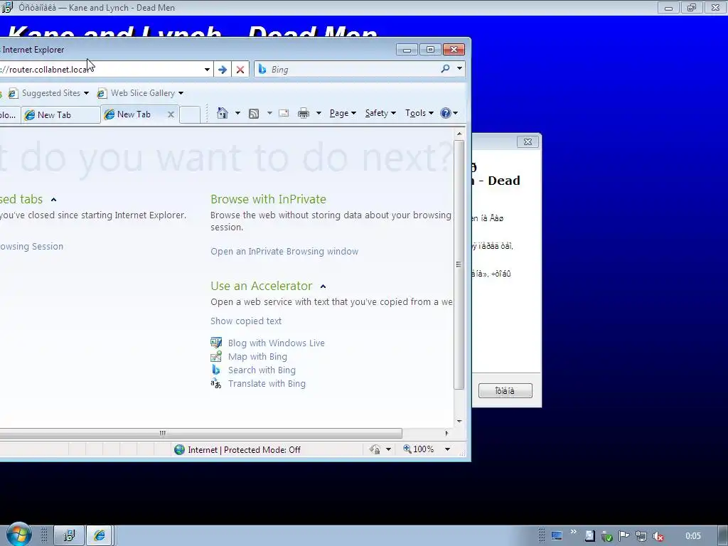Click the network tray icon
The width and height of the screenshot is (728, 546).
point(641,536)
